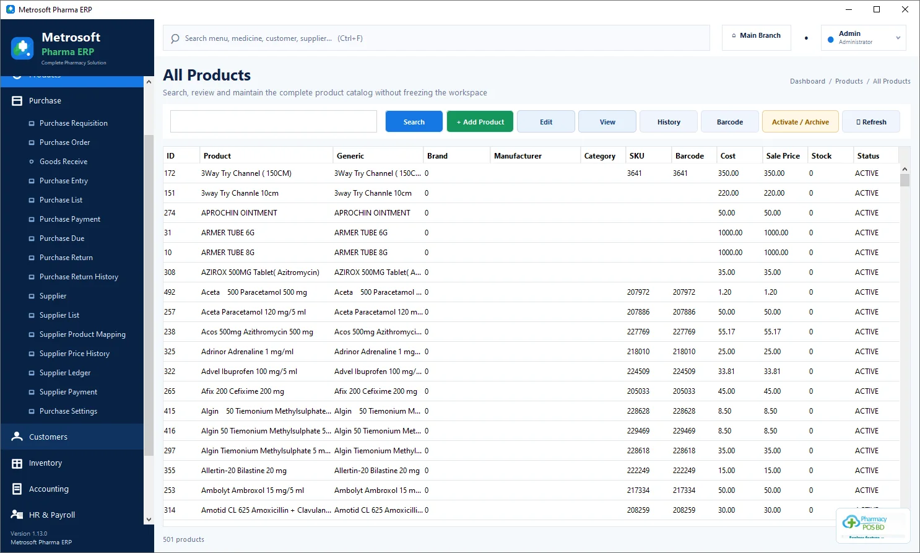
Task: Open Purchase Payment menu item
Action: pyautogui.click(x=70, y=219)
